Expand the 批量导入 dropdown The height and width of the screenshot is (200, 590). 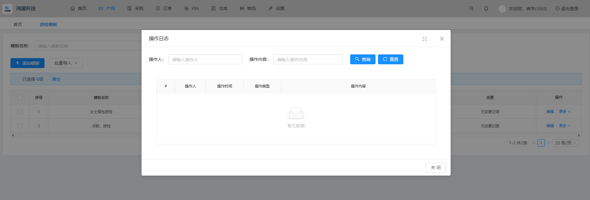click(66, 63)
